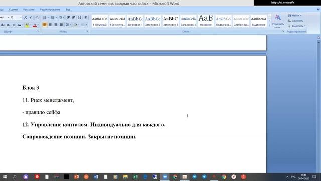321x181 pixels.
Task: Click into the font size field showing 12
Action: [x=15, y=18]
